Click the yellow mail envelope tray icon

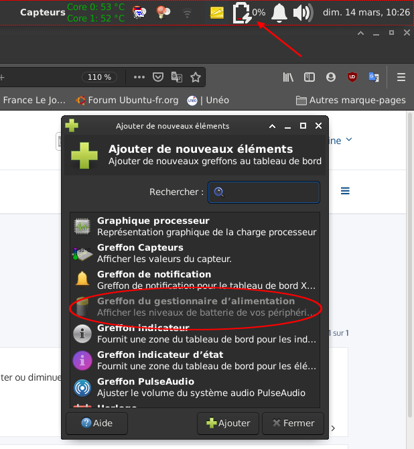pyautogui.click(x=217, y=13)
